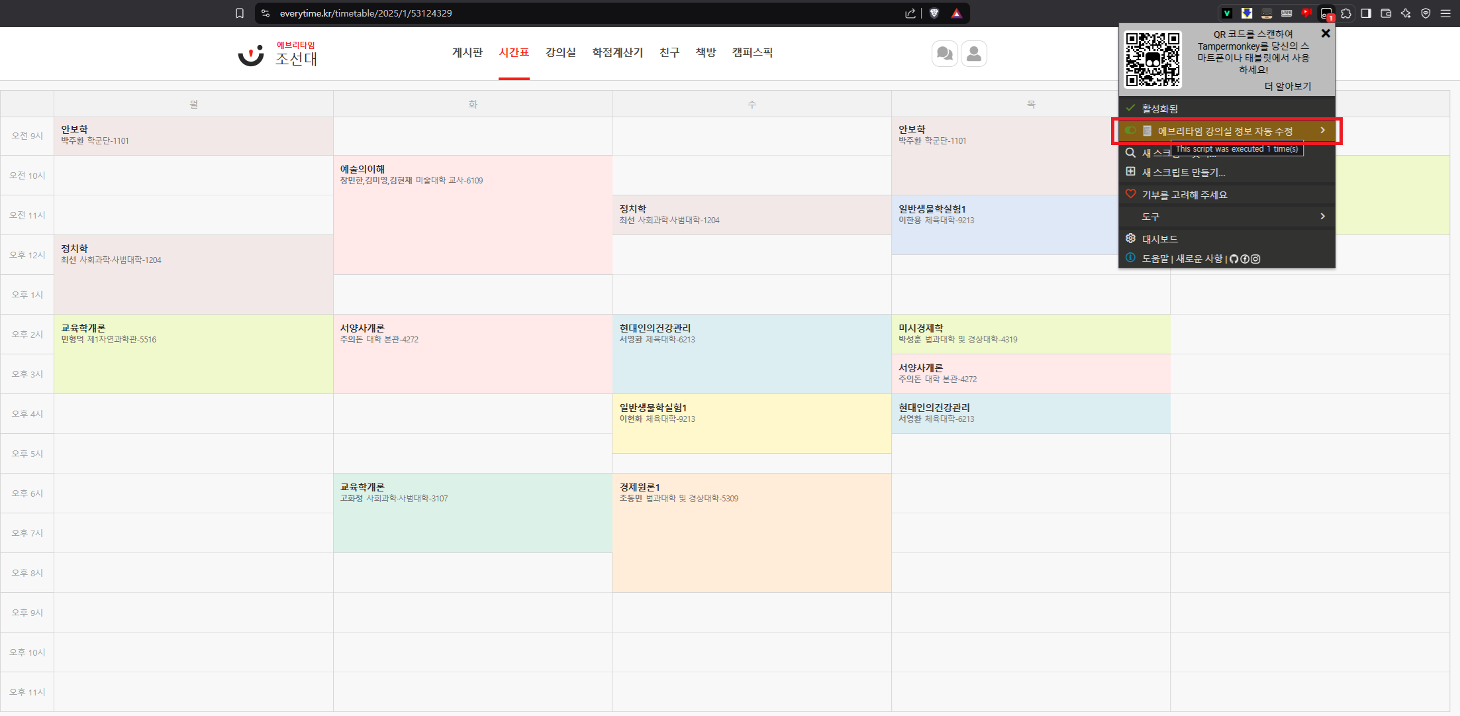The width and height of the screenshot is (1460, 716).
Task: Close the Tampermonkey QR code banner
Action: coord(1325,33)
